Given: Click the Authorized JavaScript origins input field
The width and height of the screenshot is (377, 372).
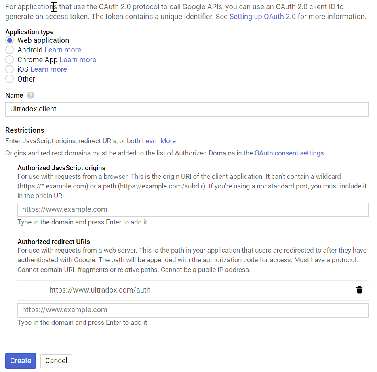Looking at the screenshot, I should (x=193, y=210).
